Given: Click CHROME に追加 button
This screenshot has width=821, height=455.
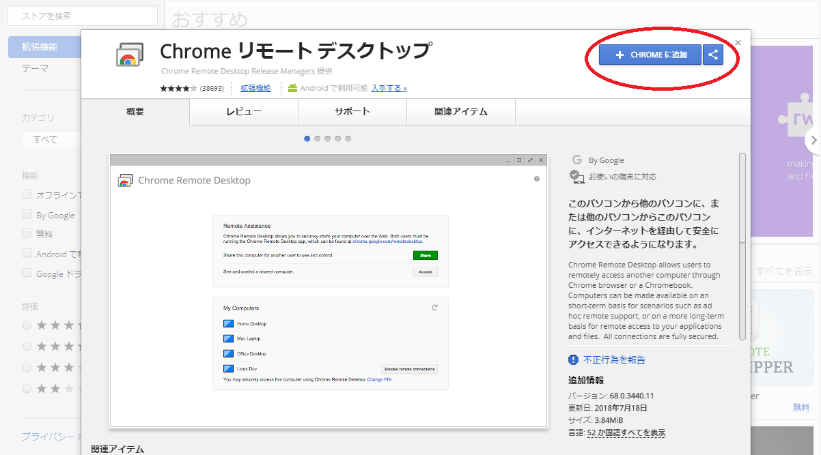Looking at the screenshot, I should pyautogui.click(x=650, y=55).
